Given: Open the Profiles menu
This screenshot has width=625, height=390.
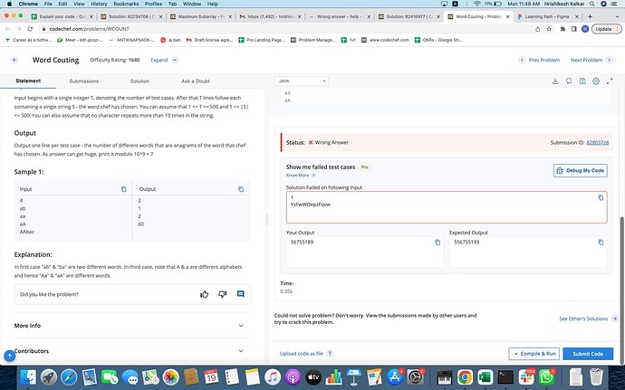Looking at the screenshot, I should 153,4.
